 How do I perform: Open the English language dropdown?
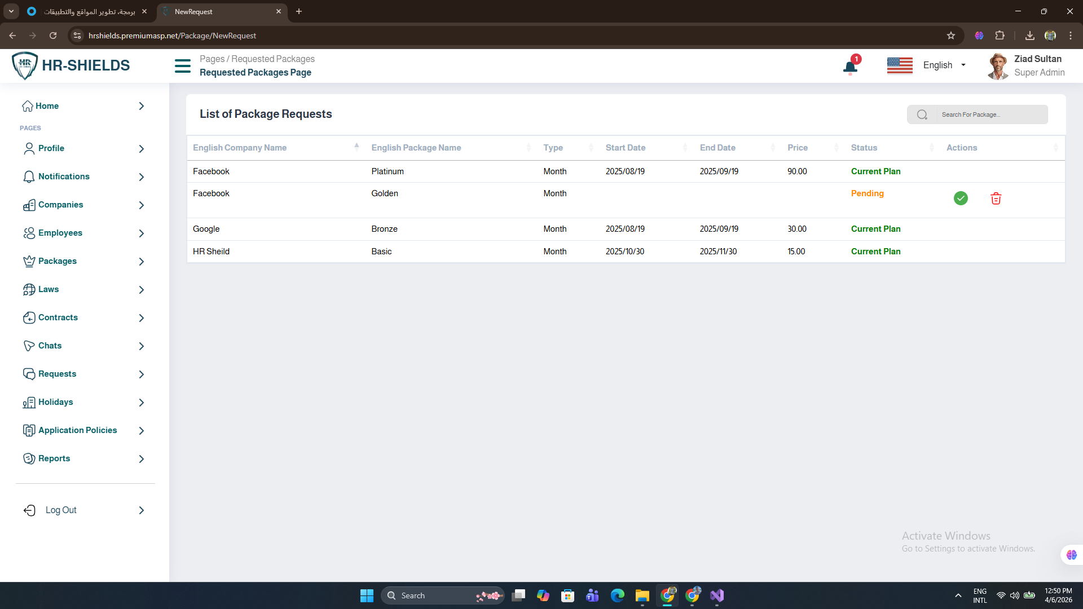944,65
